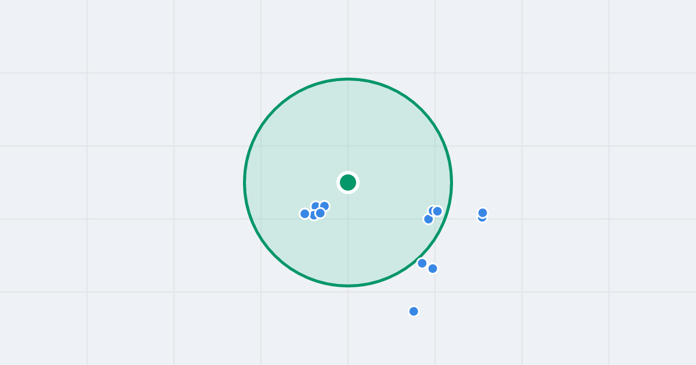Select the lone blue dot below the circle
This screenshot has height=365, width=696.
(x=414, y=311)
